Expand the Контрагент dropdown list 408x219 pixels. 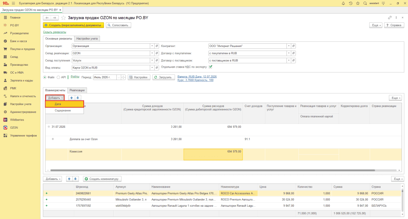(x=288, y=46)
